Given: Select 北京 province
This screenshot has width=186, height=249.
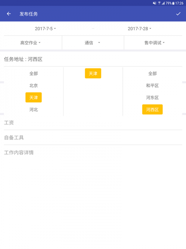Looking at the screenshot, I should pyautogui.click(x=33, y=86).
